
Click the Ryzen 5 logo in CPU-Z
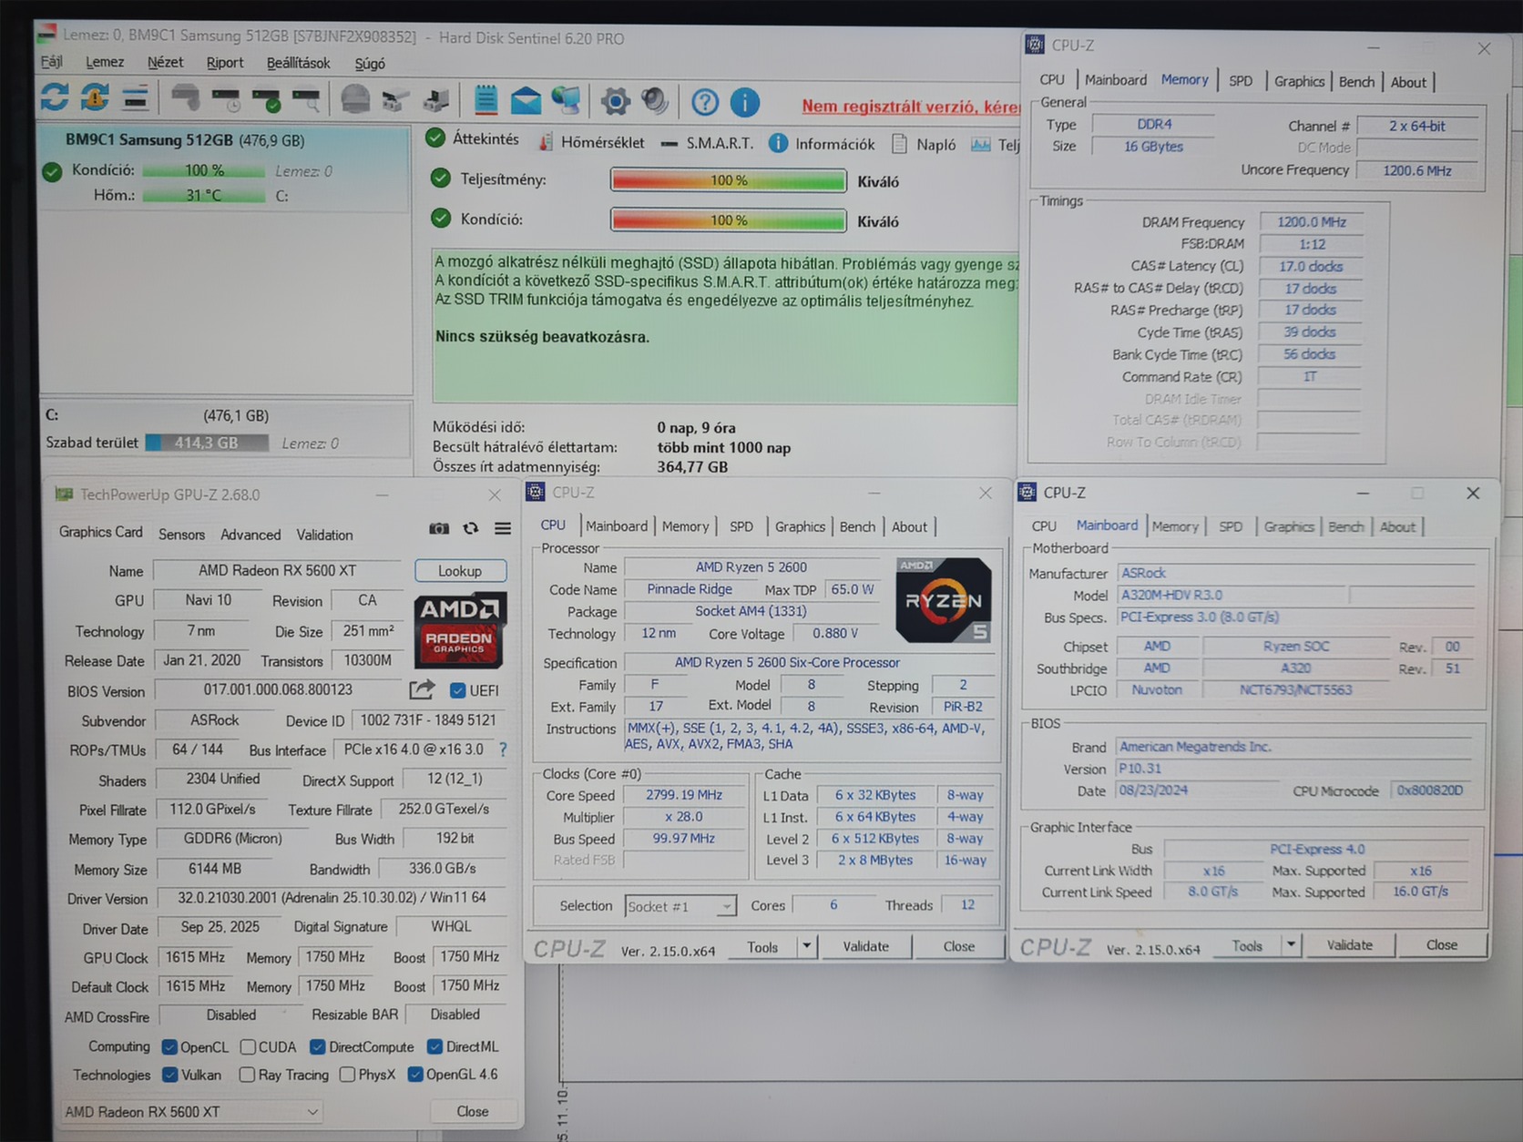(944, 600)
